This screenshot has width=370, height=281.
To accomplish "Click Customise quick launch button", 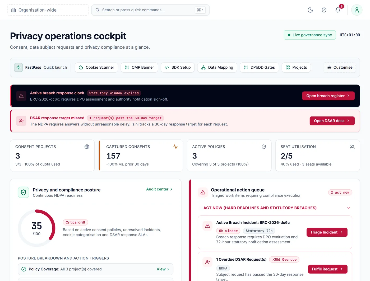I will click(x=340, y=67).
